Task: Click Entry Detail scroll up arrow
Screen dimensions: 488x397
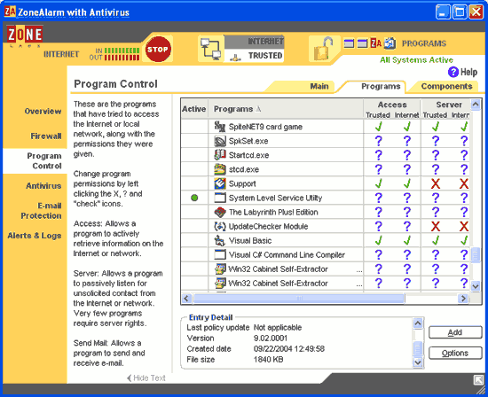Action: coord(418,323)
